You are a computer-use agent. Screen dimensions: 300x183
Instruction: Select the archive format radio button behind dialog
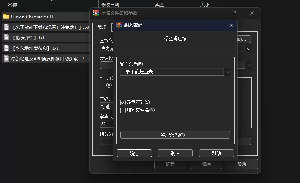tap(109, 85)
